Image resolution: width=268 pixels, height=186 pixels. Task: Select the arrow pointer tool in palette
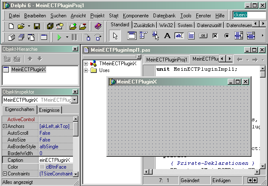pos(115,36)
